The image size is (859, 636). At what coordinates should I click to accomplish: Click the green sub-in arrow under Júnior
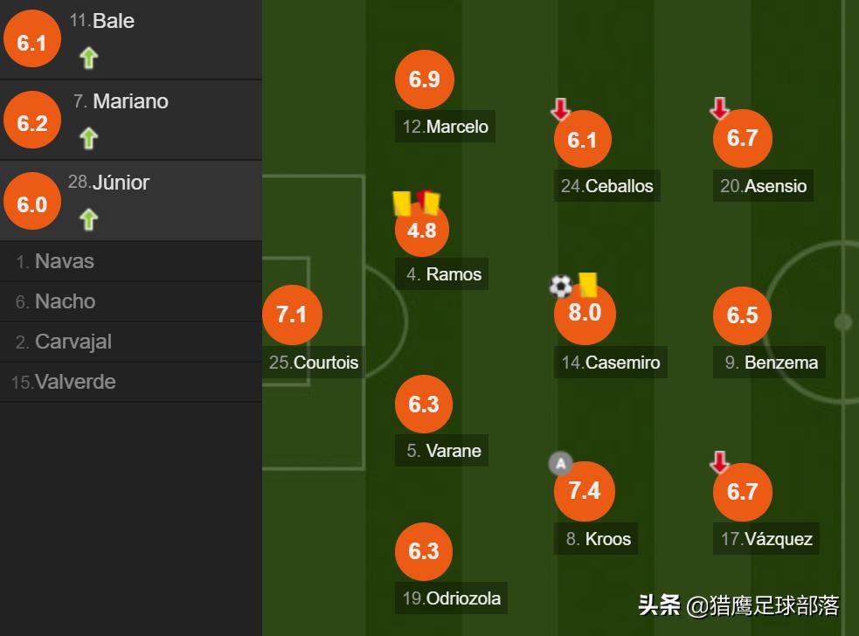point(88,218)
